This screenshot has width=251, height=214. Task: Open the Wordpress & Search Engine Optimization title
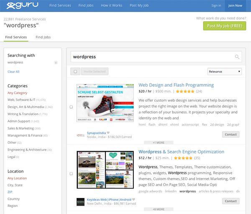(x=182, y=152)
